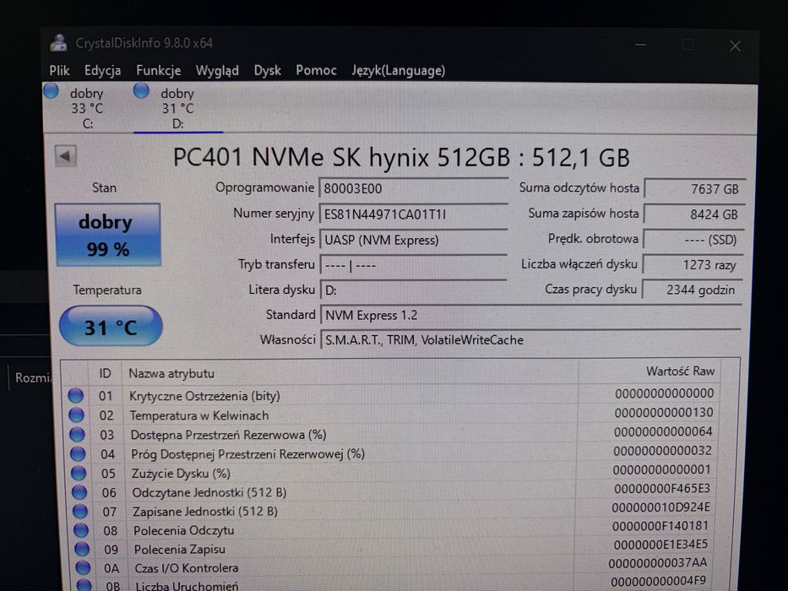This screenshot has width=788, height=591.
Task: Click the Interfejs field UASP (NVM Express)
Action: [x=413, y=241]
